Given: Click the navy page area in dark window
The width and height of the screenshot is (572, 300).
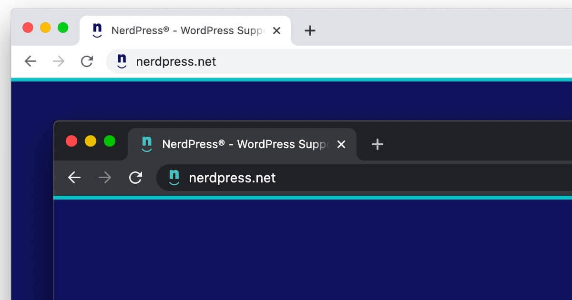Looking at the screenshot, I should [310, 248].
